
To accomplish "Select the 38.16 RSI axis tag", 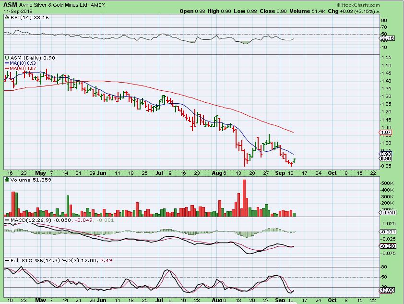I will [386, 37].
